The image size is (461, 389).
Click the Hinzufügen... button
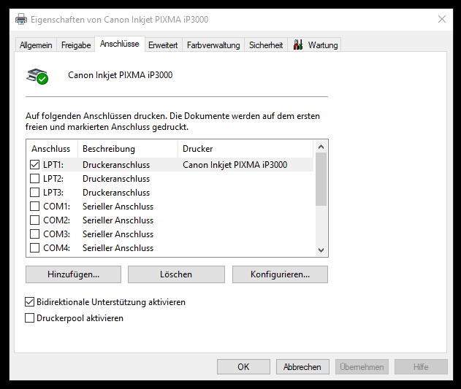pyautogui.click(x=73, y=274)
